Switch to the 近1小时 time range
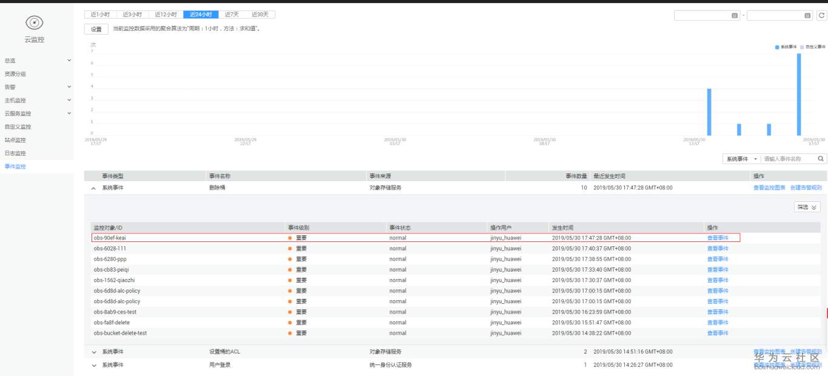The image size is (828, 376). (100, 15)
